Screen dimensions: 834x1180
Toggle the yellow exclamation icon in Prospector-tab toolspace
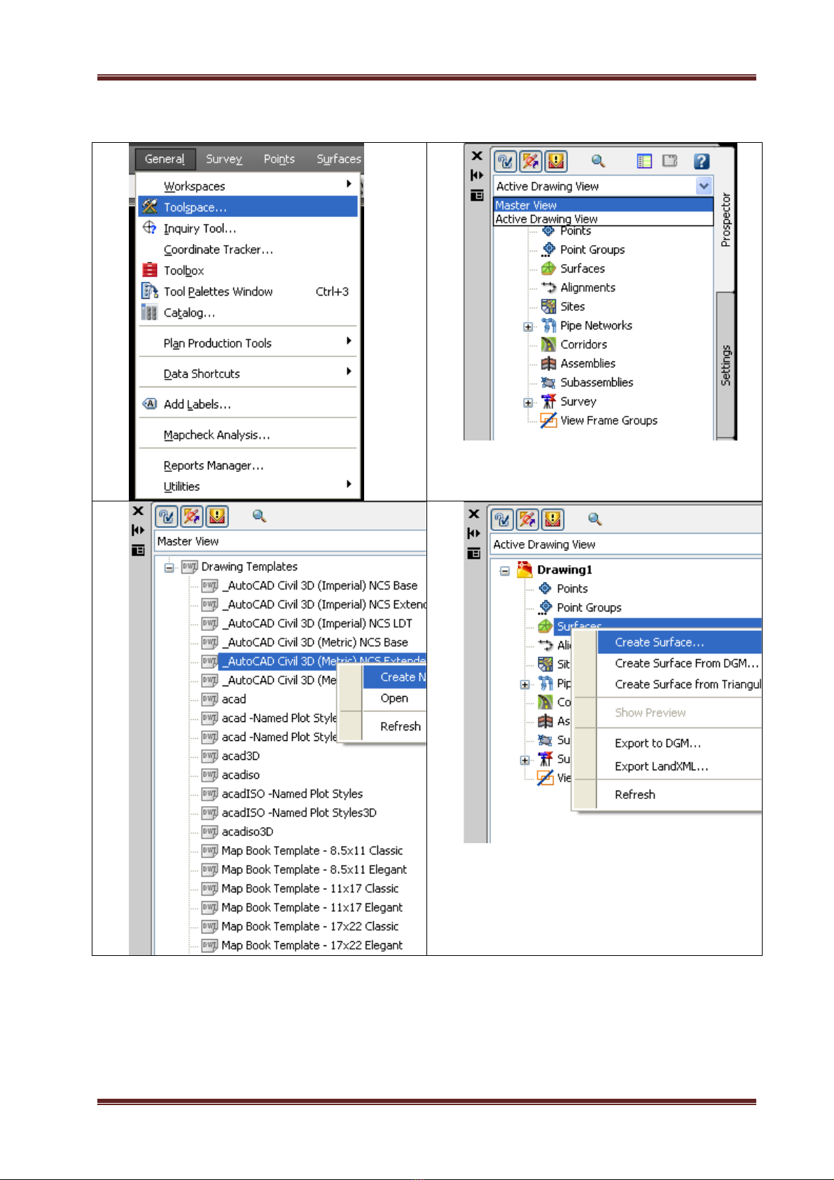pos(556,162)
